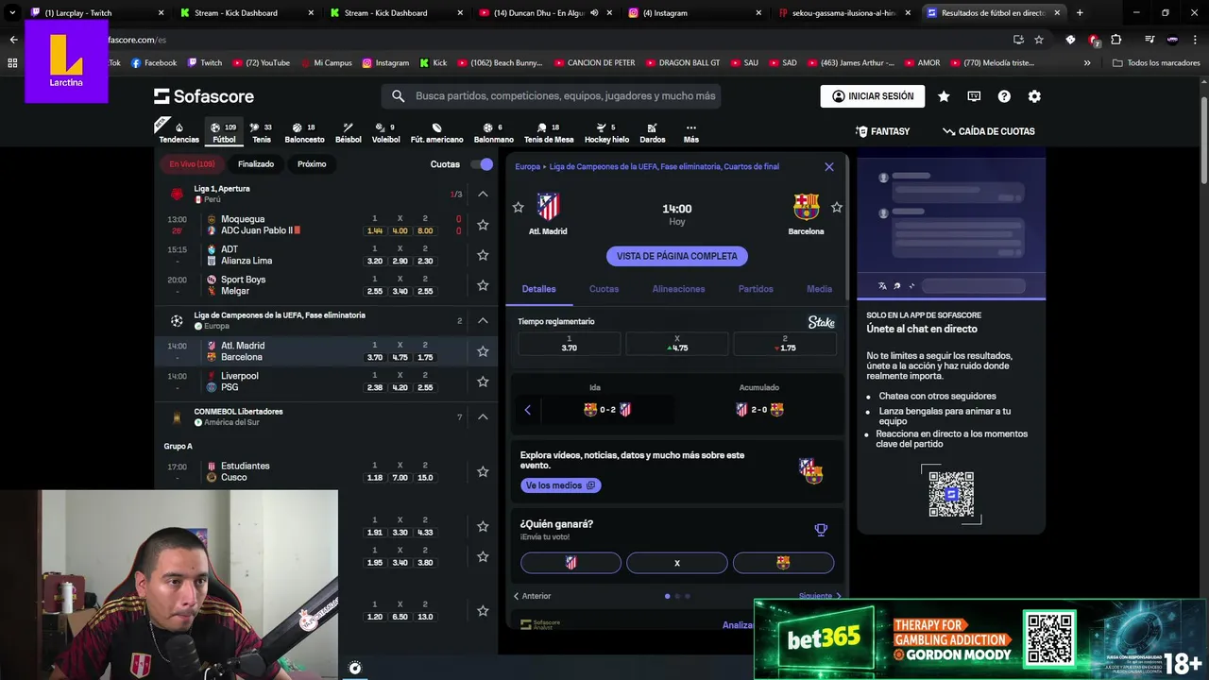Collapse the Liga de Campeones section
The width and height of the screenshot is (1209, 680).
click(483, 320)
